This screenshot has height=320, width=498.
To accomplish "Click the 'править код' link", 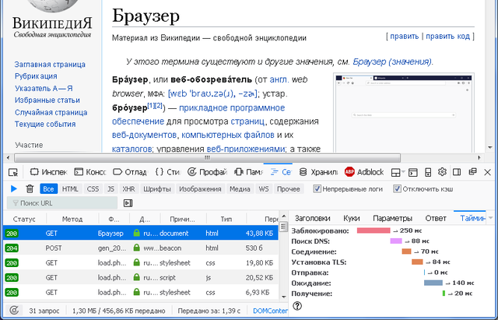I will coord(448,37).
